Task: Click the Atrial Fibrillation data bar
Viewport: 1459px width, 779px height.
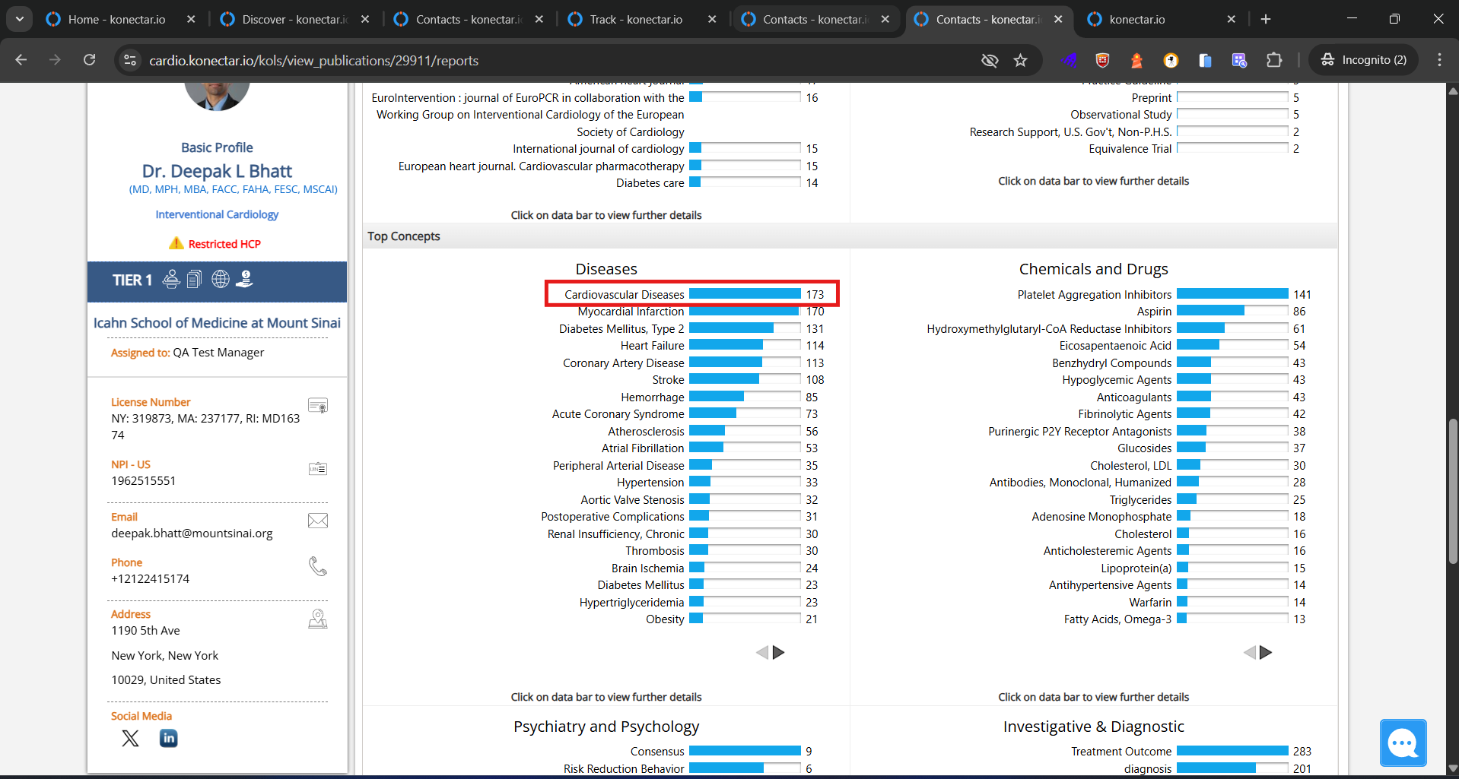Action: pos(745,448)
